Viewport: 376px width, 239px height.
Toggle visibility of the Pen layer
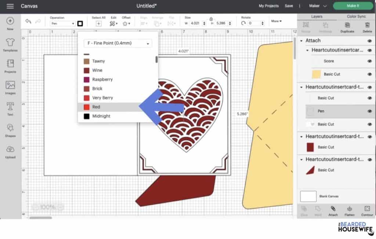(x=370, y=111)
